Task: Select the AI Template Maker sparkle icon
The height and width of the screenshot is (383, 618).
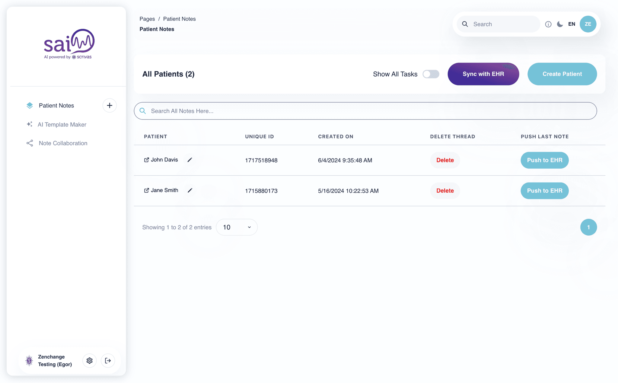Action: [x=29, y=124]
